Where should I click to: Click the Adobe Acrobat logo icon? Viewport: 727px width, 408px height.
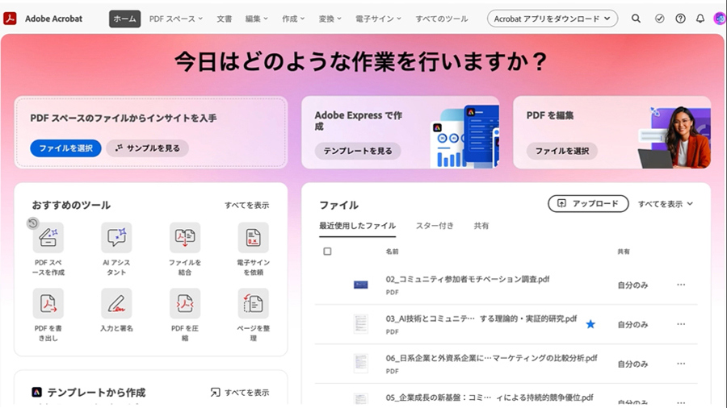point(10,19)
